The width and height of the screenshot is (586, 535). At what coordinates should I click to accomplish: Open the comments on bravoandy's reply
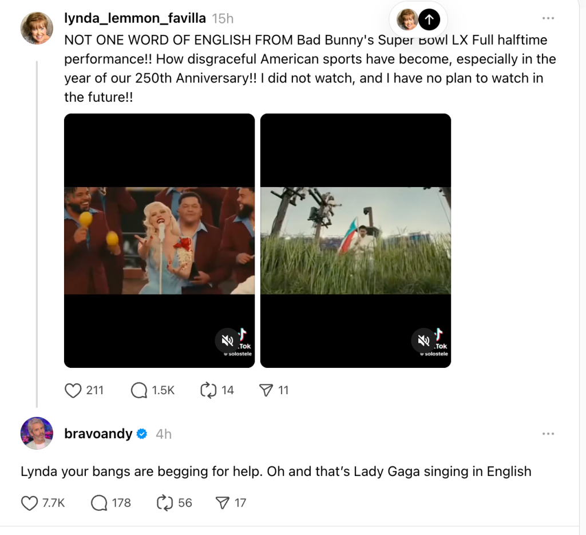pyautogui.click(x=99, y=503)
